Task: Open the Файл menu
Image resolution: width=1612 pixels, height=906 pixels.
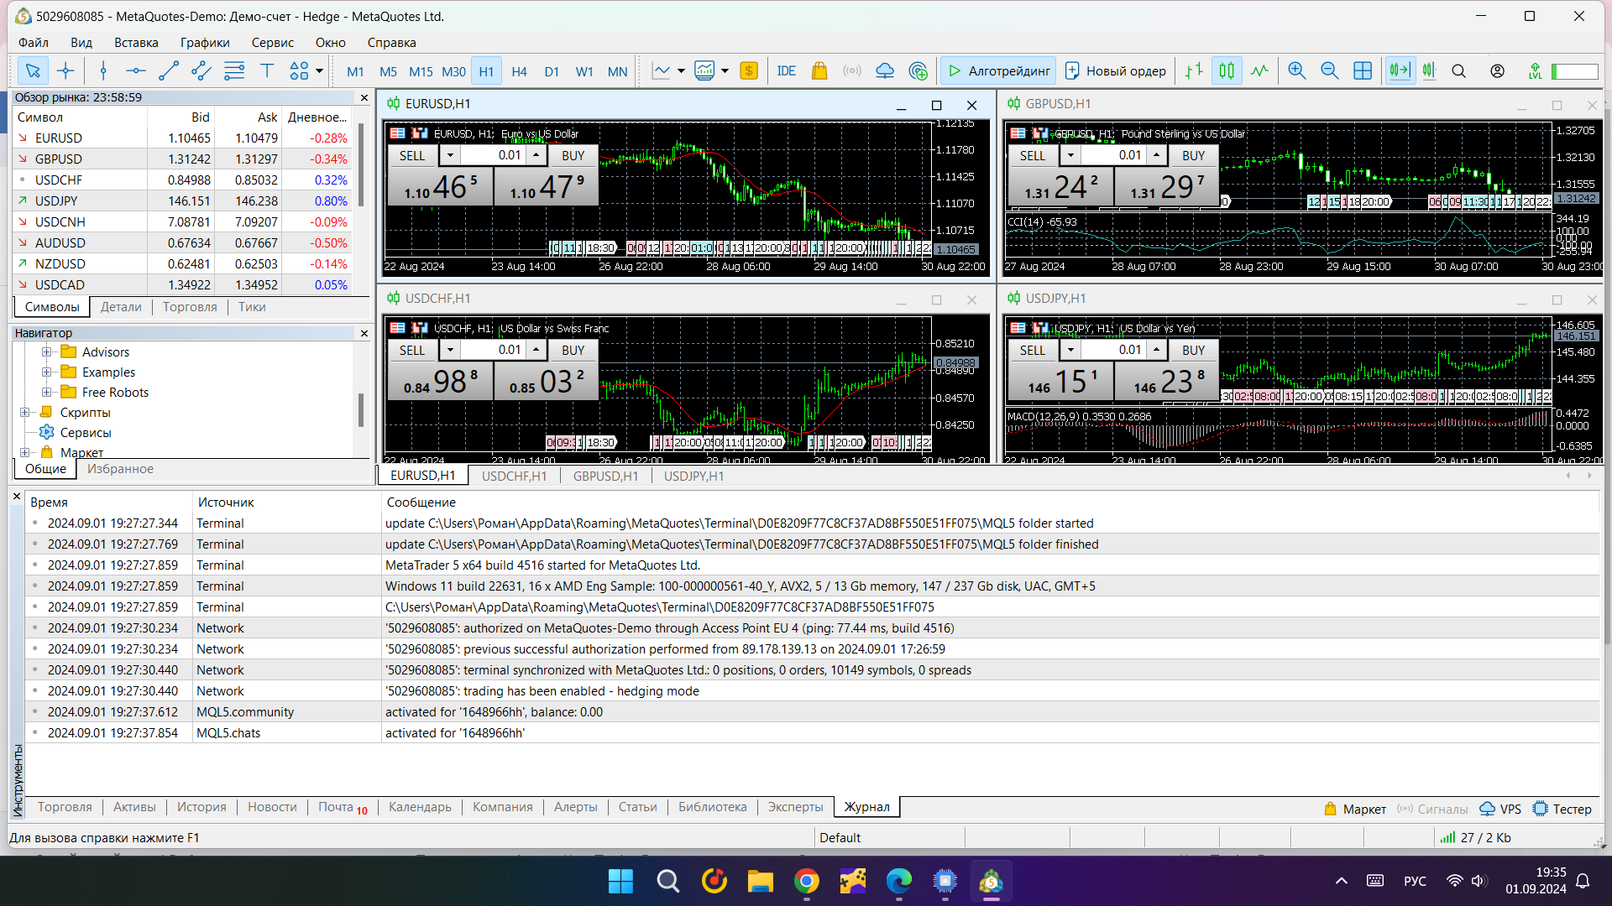Action: click(34, 43)
